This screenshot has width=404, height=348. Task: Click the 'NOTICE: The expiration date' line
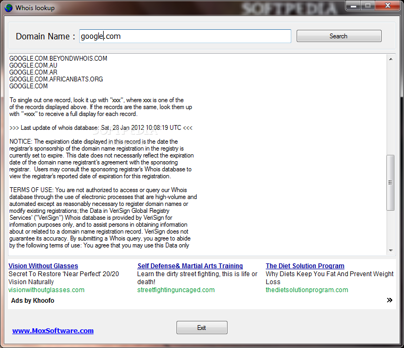94,142
